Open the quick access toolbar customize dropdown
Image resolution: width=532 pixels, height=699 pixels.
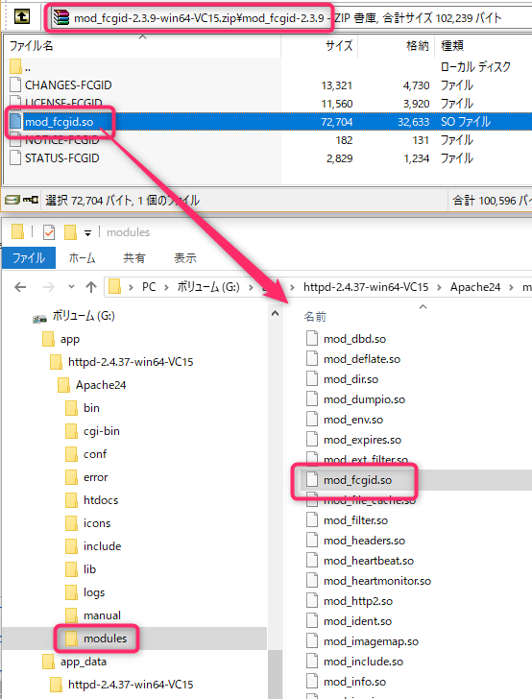(x=87, y=232)
